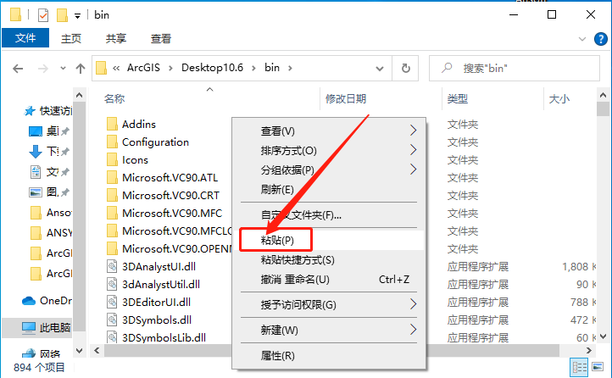Select the 3DSymbolsLib.dll file icon
Screen dimensions: 612x378
(112, 337)
